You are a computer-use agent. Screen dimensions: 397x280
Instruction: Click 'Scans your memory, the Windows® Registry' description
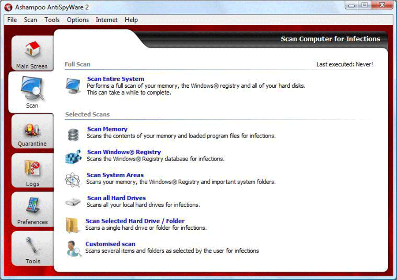(x=181, y=182)
